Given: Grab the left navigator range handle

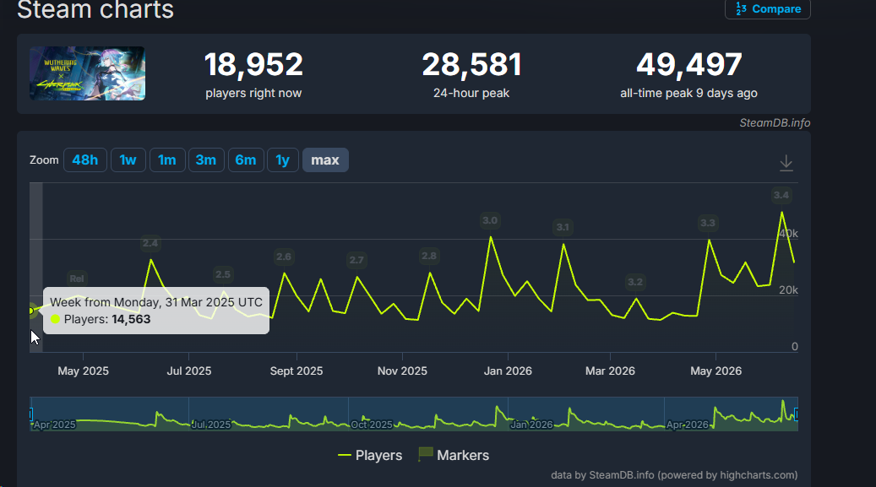Looking at the screenshot, I should point(30,414).
